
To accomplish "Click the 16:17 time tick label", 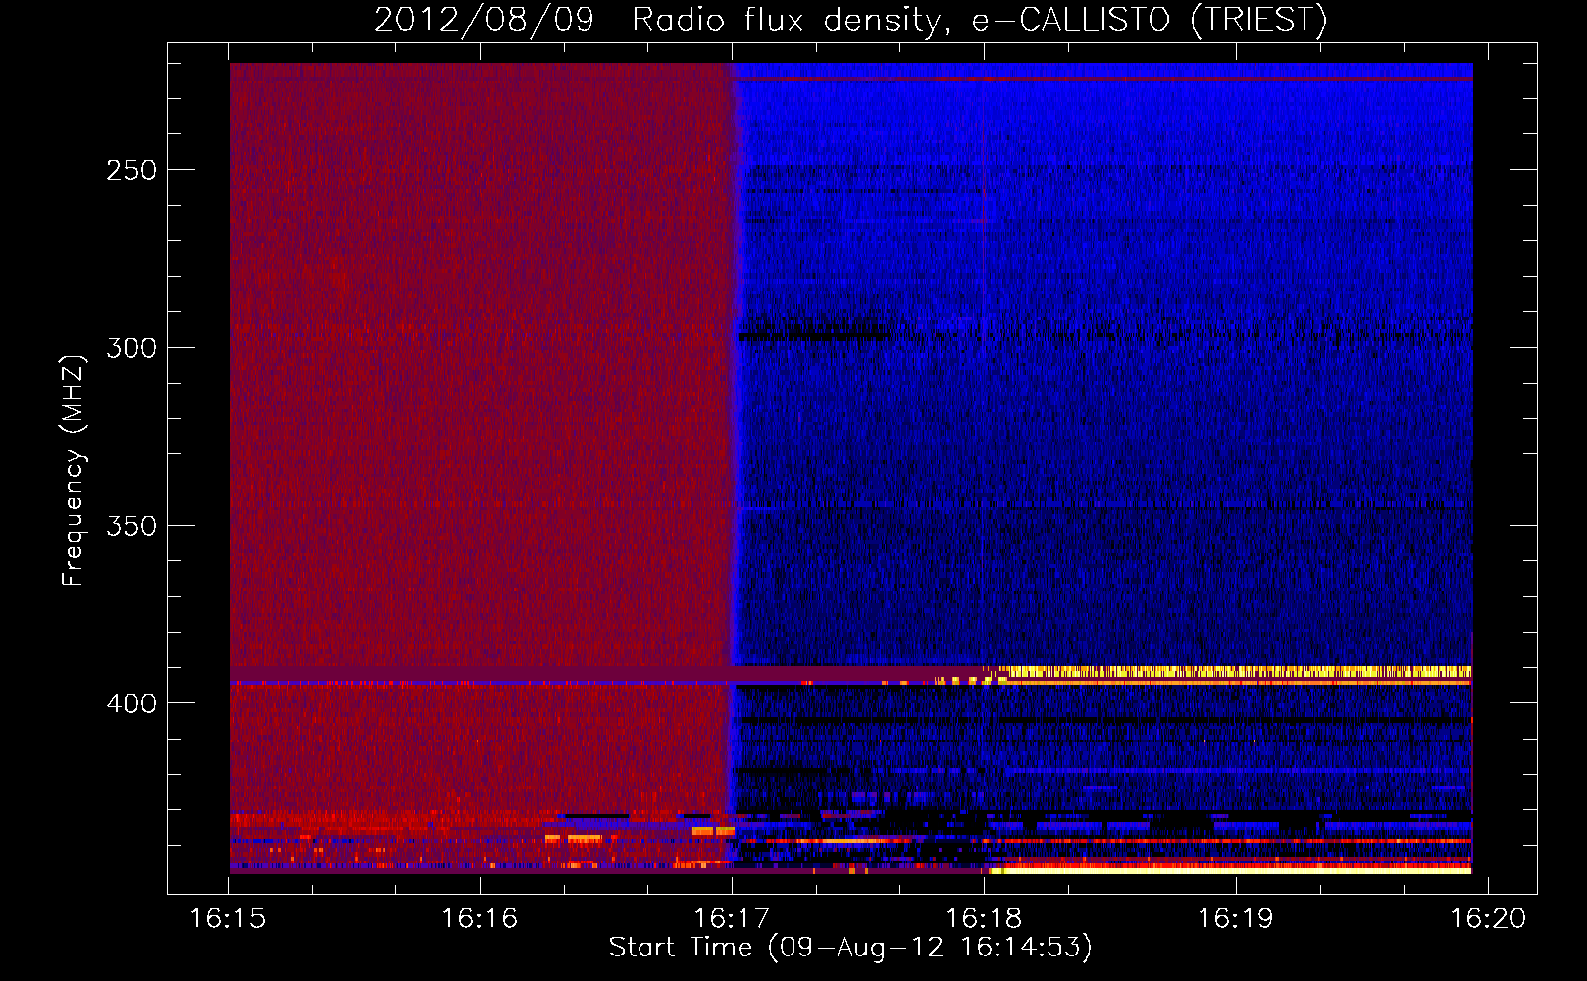I will tap(732, 918).
